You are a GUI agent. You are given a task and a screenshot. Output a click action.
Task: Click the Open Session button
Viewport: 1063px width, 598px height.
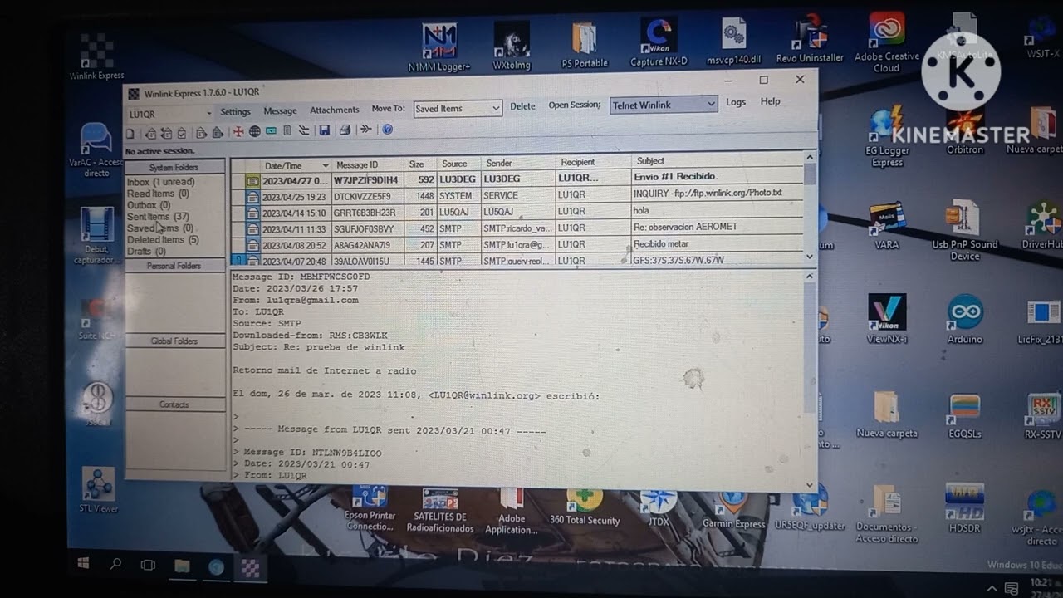574,105
